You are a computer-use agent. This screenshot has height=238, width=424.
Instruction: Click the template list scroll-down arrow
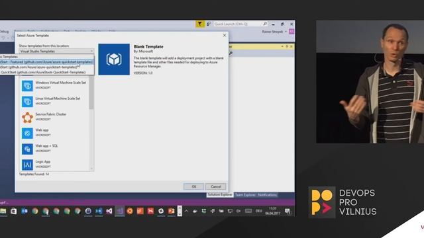pyautogui.click(x=91, y=169)
